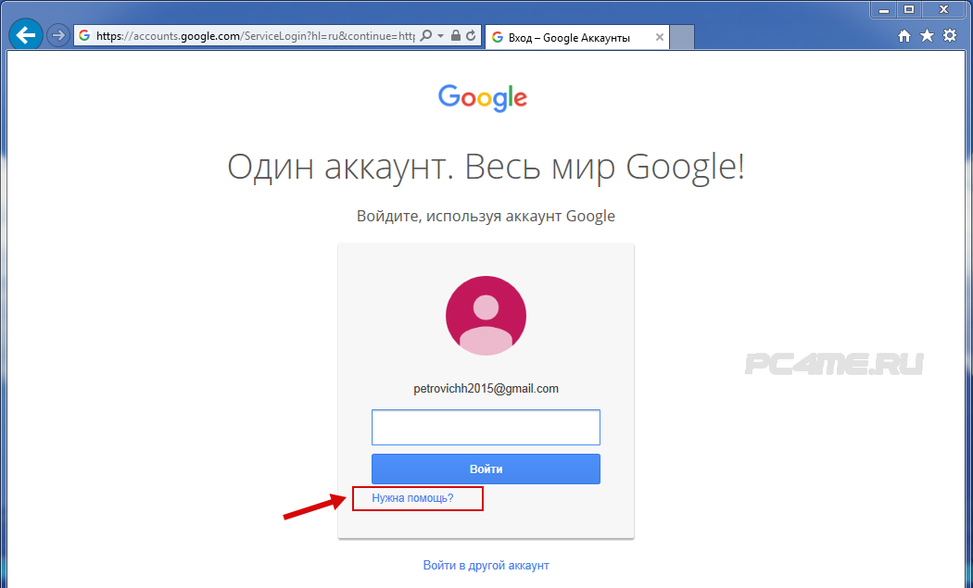
Task: Open the 'Нужна помощь?' link
Action: point(412,498)
